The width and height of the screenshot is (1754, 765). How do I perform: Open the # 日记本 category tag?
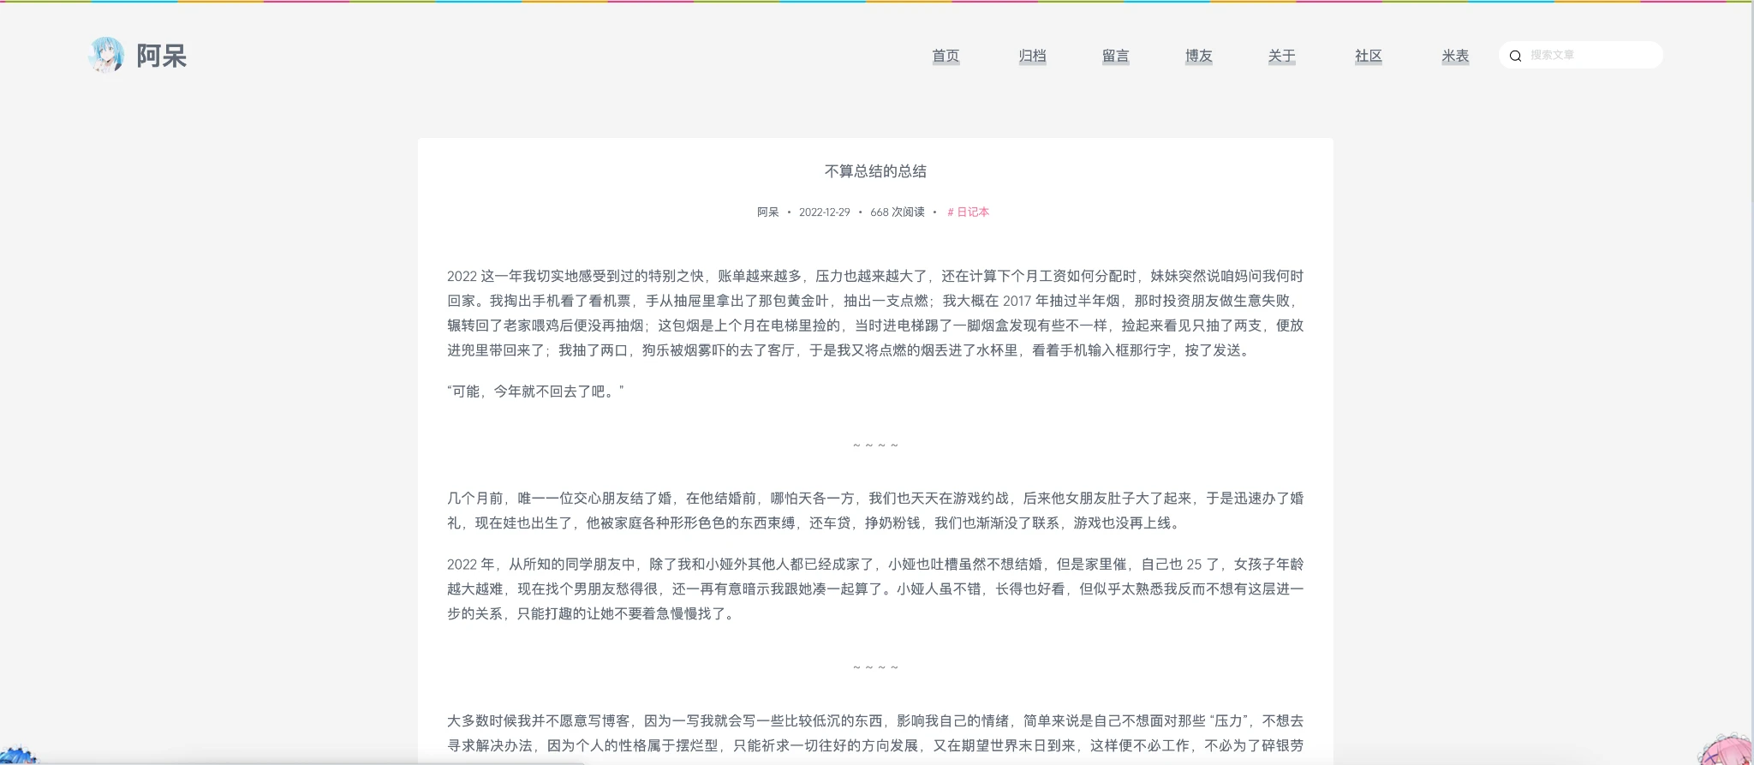(968, 212)
